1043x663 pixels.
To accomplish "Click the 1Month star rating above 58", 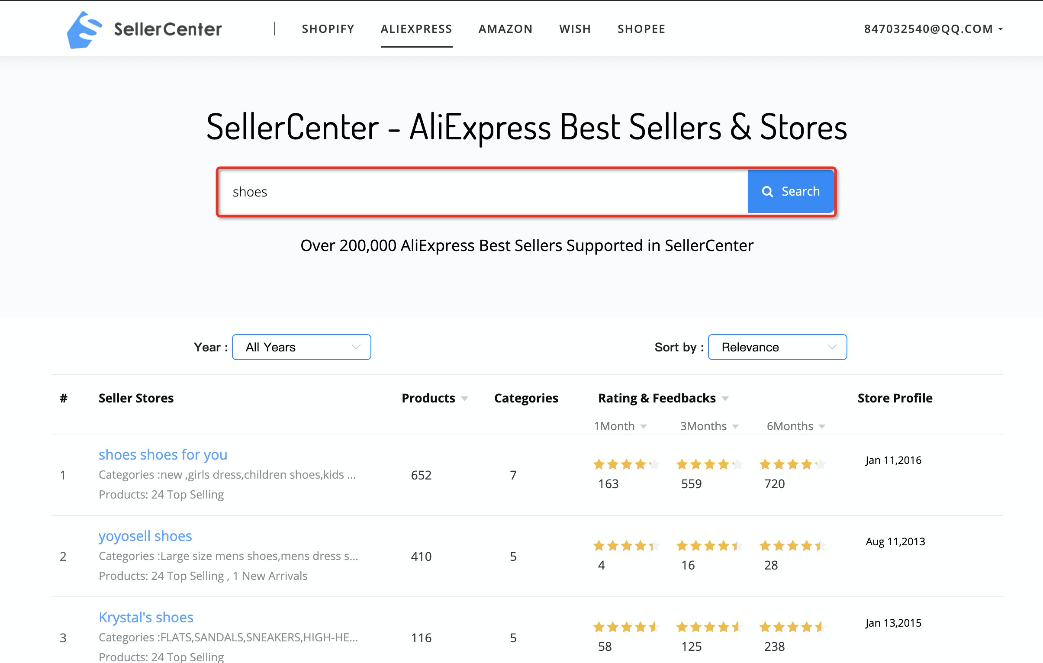I will pyautogui.click(x=626, y=627).
